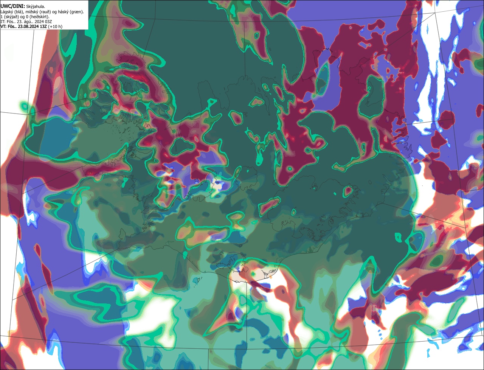Click the 'háský (græn).' legend text

[x=71, y=12]
